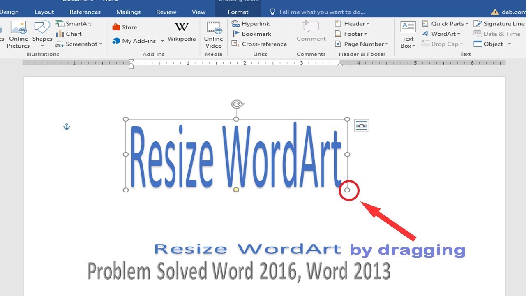Open the WordArt dropdown arrow

(459, 34)
